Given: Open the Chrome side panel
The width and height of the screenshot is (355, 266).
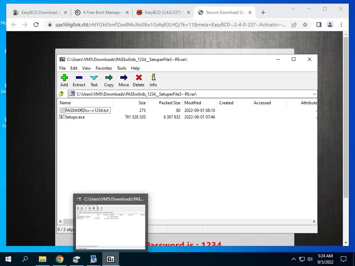Looking at the screenshot, I should (x=319, y=25).
